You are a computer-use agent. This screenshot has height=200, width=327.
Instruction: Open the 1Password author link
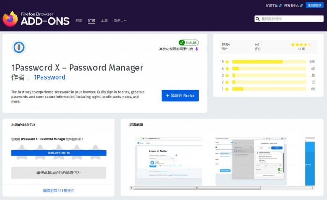pos(50,77)
